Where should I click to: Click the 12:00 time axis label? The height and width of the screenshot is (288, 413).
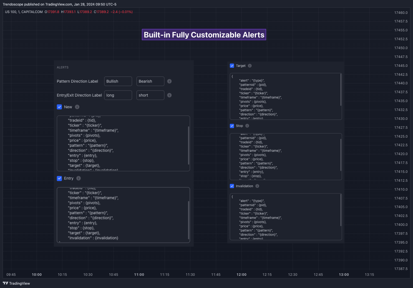coord(241,275)
